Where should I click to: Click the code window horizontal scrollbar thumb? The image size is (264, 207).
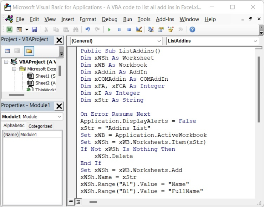(93, 202)
